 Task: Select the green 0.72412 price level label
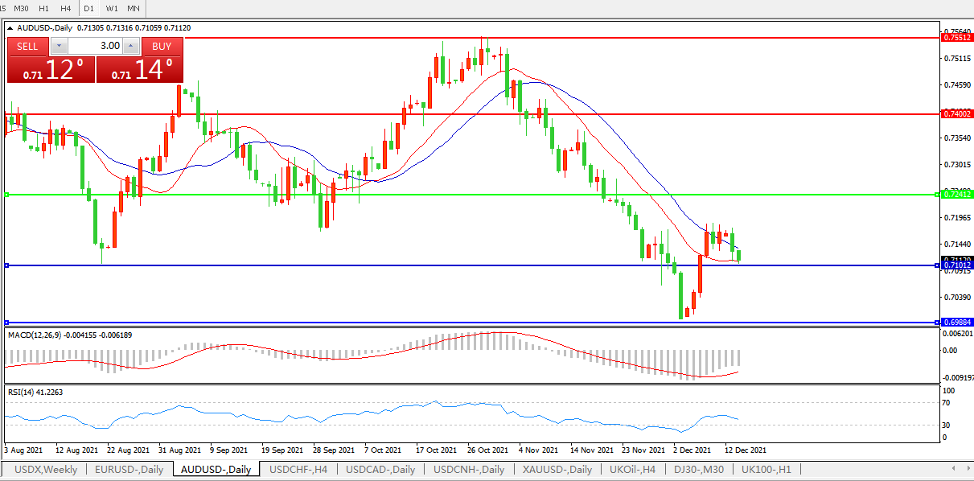coord(956,195)
